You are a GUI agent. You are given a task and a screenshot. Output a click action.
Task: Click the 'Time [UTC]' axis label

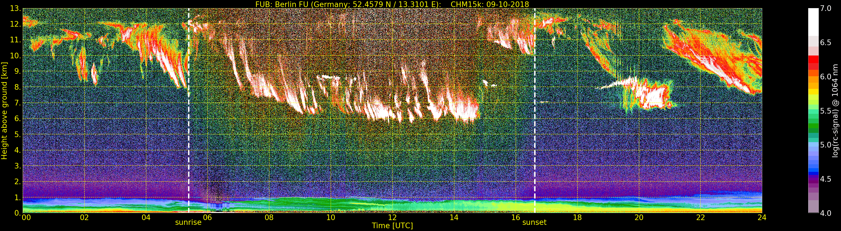pos(392,225)
